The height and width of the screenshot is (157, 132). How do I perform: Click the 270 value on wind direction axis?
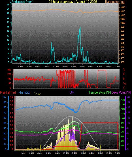pos(9,74)
